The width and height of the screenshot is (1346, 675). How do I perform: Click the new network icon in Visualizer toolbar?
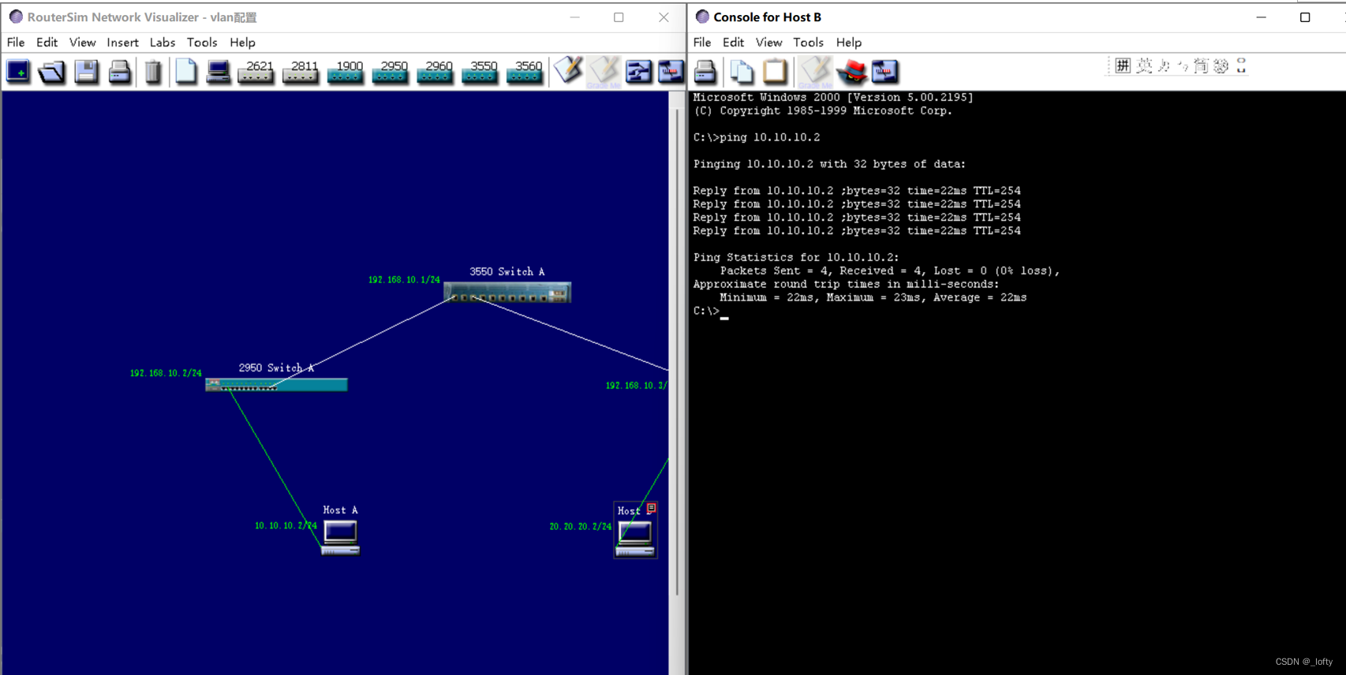[x=18, y=72]
